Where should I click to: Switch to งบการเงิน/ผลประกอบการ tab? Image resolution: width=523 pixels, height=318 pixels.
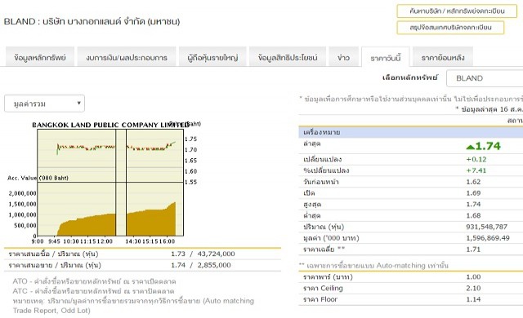pyautogui.click(x=127, y=57)
